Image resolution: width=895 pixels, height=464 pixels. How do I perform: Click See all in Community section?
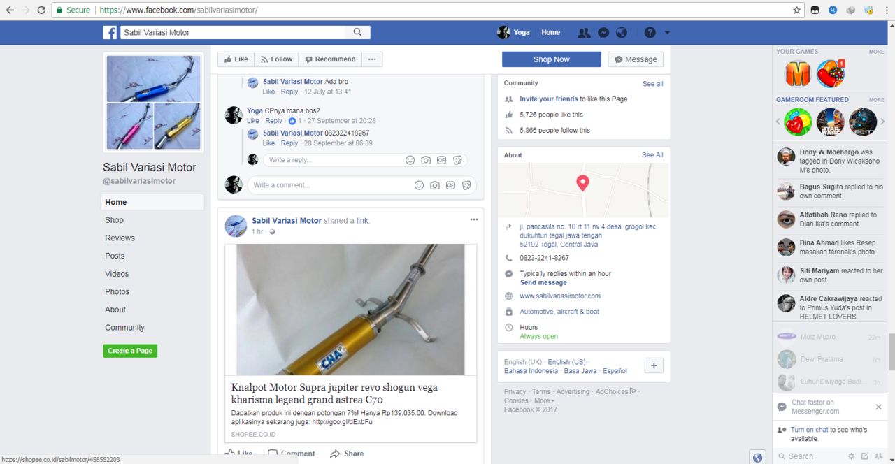tap(653, 84)
